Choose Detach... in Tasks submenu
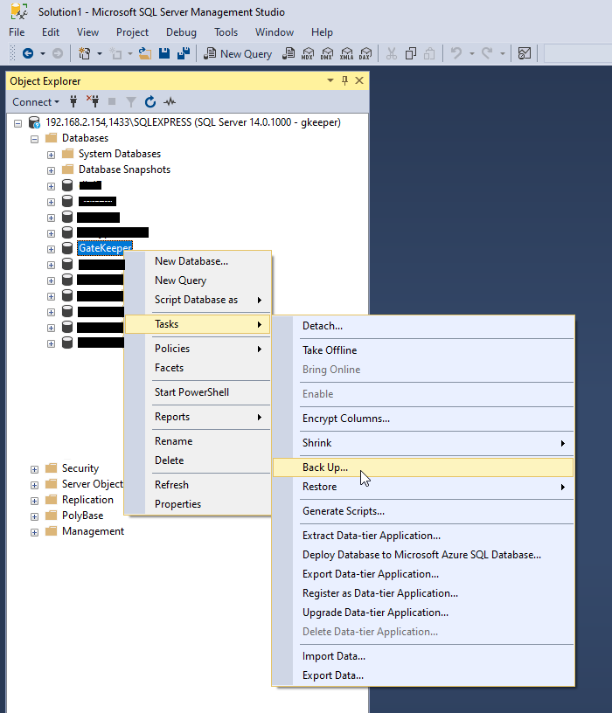Screen dimensions: 612x713 point(423,326)
